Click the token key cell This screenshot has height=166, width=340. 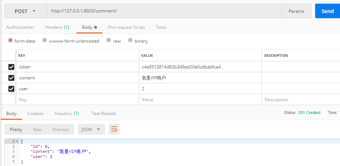(78, 67)
